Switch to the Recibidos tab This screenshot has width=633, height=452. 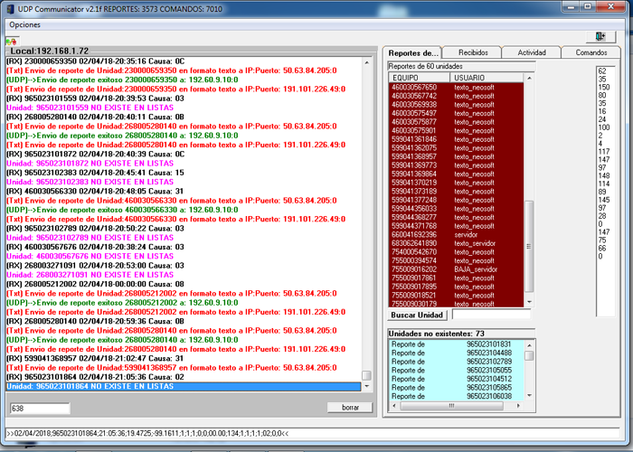472,52
